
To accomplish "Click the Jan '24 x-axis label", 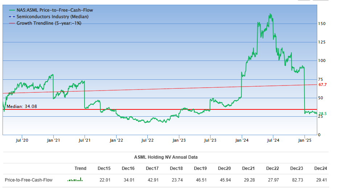I will [242, 140].
